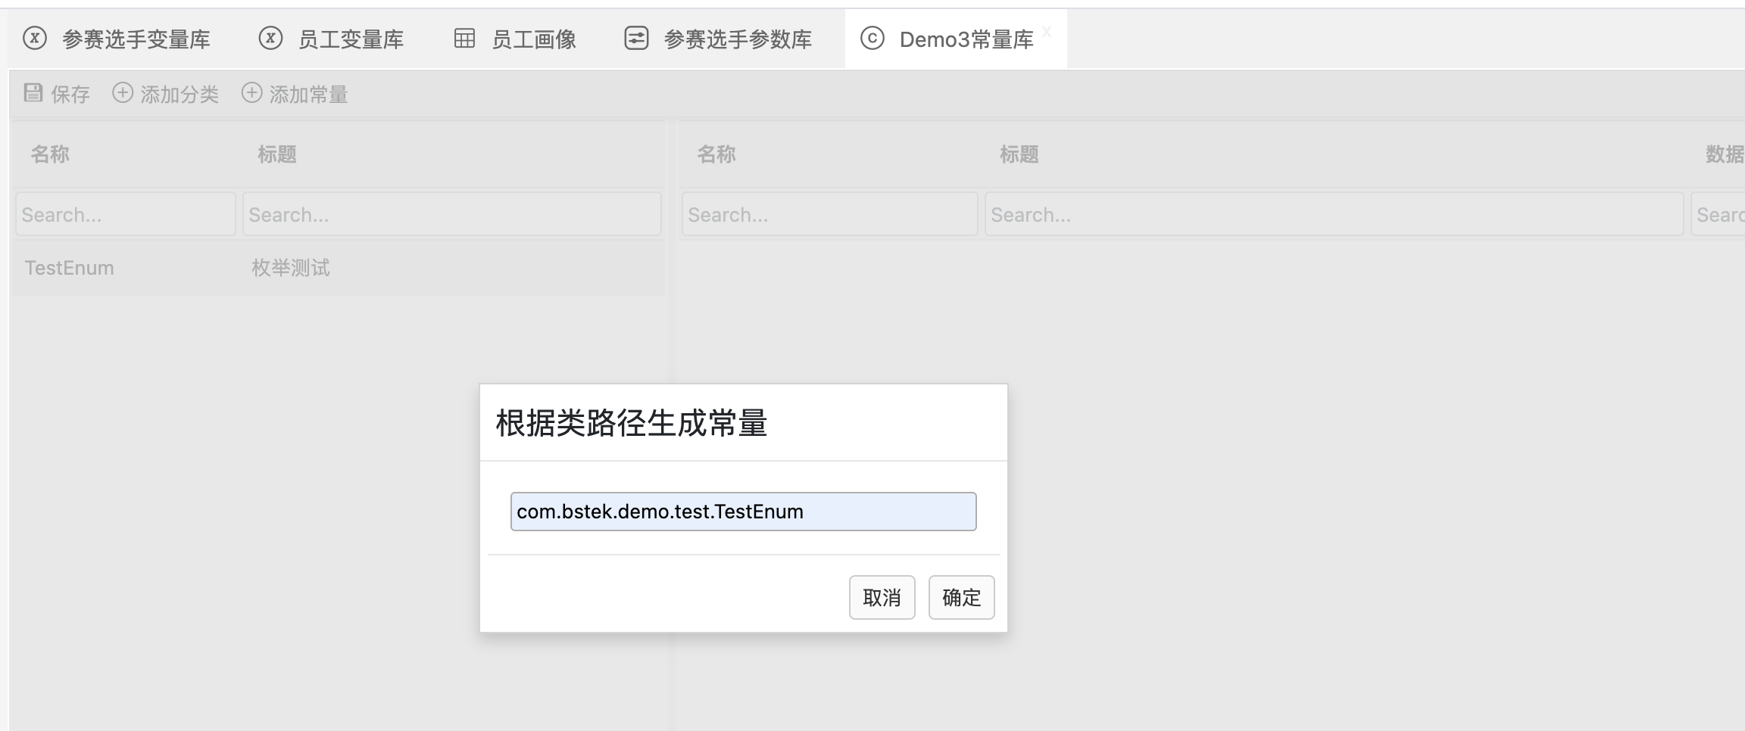Switch to the 员工画像 tab
The image size is (1745, 731).
[x=533, y=39]
